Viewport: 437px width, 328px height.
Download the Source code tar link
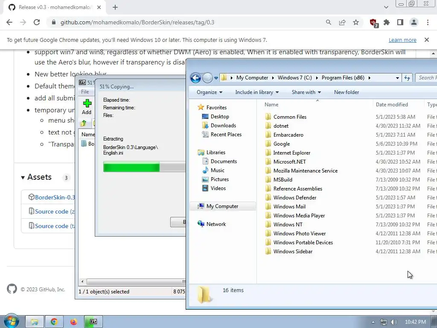[x=55, y=226]
